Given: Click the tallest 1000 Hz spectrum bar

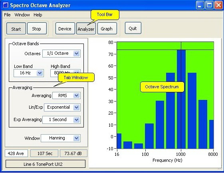Looking at the screenshot, I should [181, 99].
